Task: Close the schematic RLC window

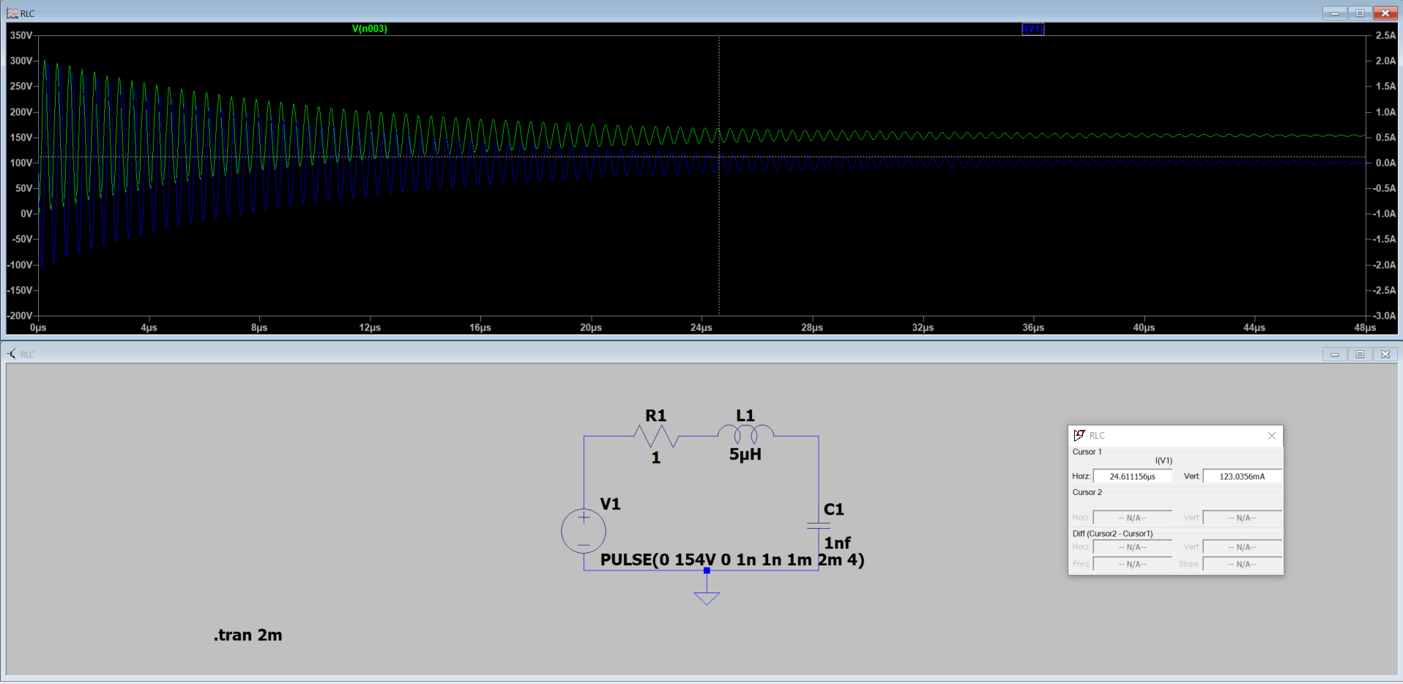Action: (1385, 354)
